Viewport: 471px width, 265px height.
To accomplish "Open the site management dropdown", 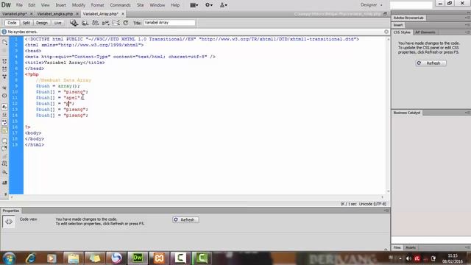I will click(x=224, y=5).
